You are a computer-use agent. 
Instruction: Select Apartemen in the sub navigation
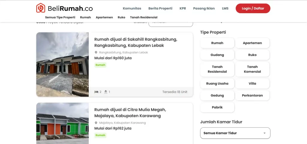click(104, 17)
